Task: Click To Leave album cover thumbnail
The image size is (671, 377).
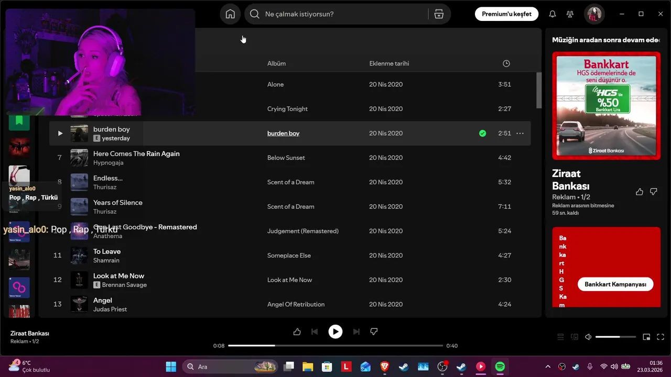Action: point(79,256)
